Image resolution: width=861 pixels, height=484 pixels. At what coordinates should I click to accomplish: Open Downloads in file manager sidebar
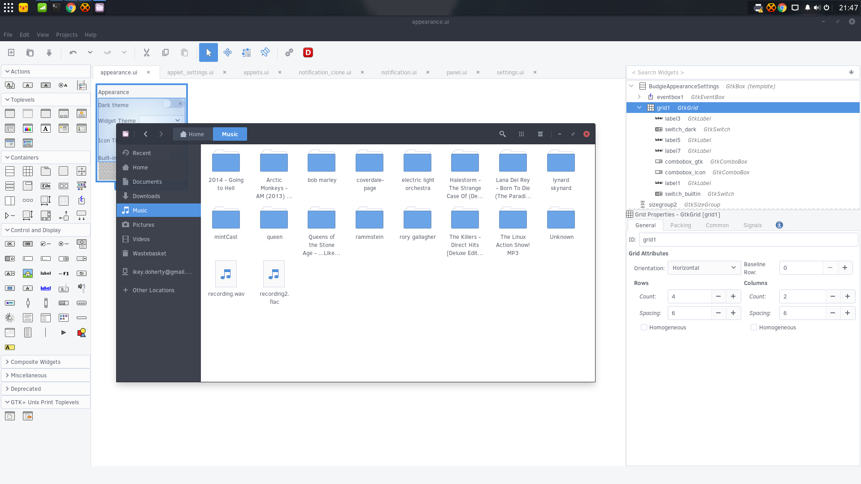click(x=159, y=196)
